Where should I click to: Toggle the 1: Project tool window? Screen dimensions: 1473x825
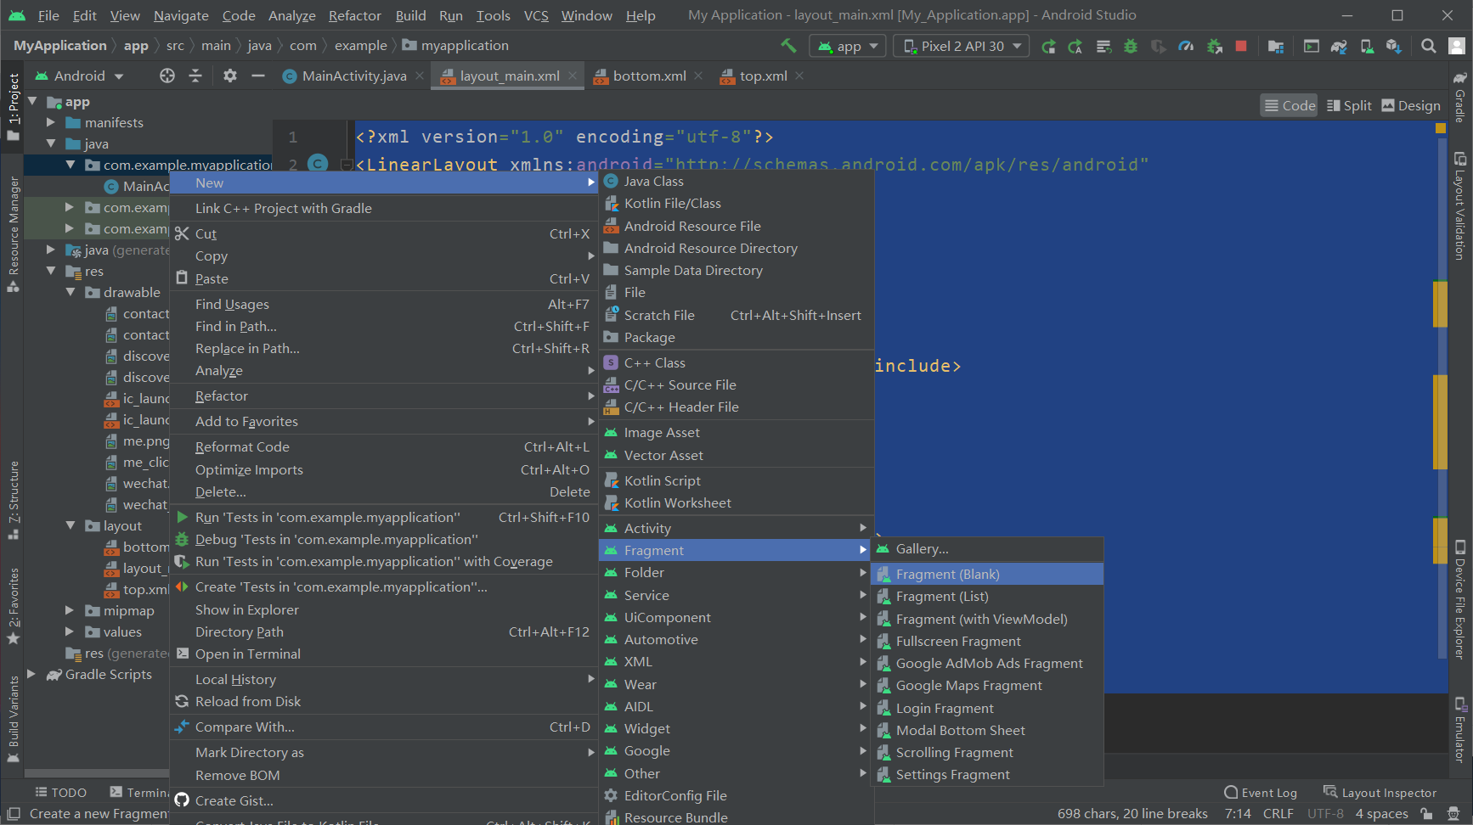14,106
